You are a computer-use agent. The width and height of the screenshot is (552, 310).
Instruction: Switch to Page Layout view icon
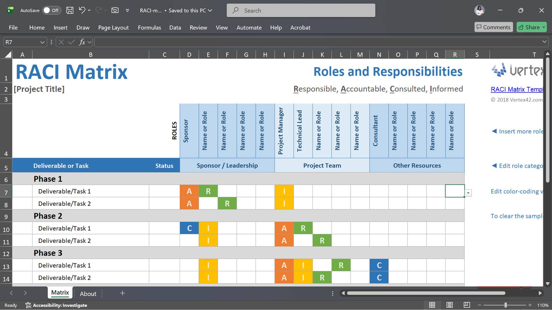[449, 305]
